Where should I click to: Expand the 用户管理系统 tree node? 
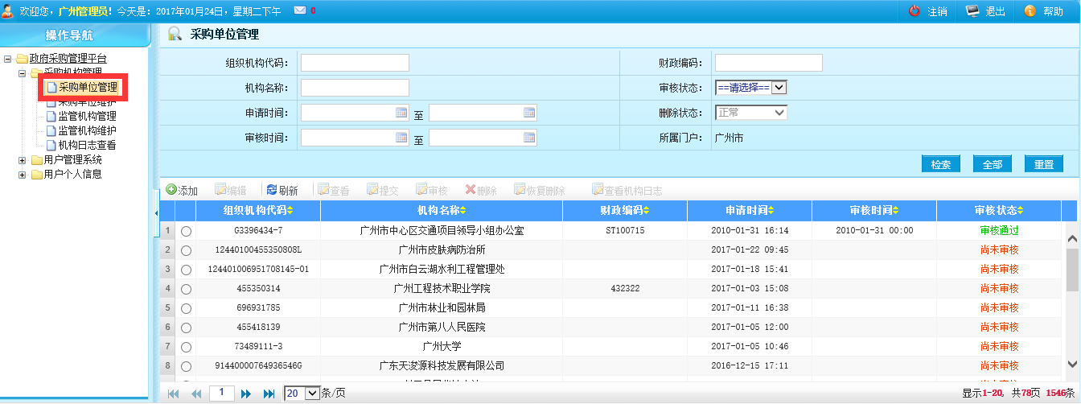[x=23, y=160]
